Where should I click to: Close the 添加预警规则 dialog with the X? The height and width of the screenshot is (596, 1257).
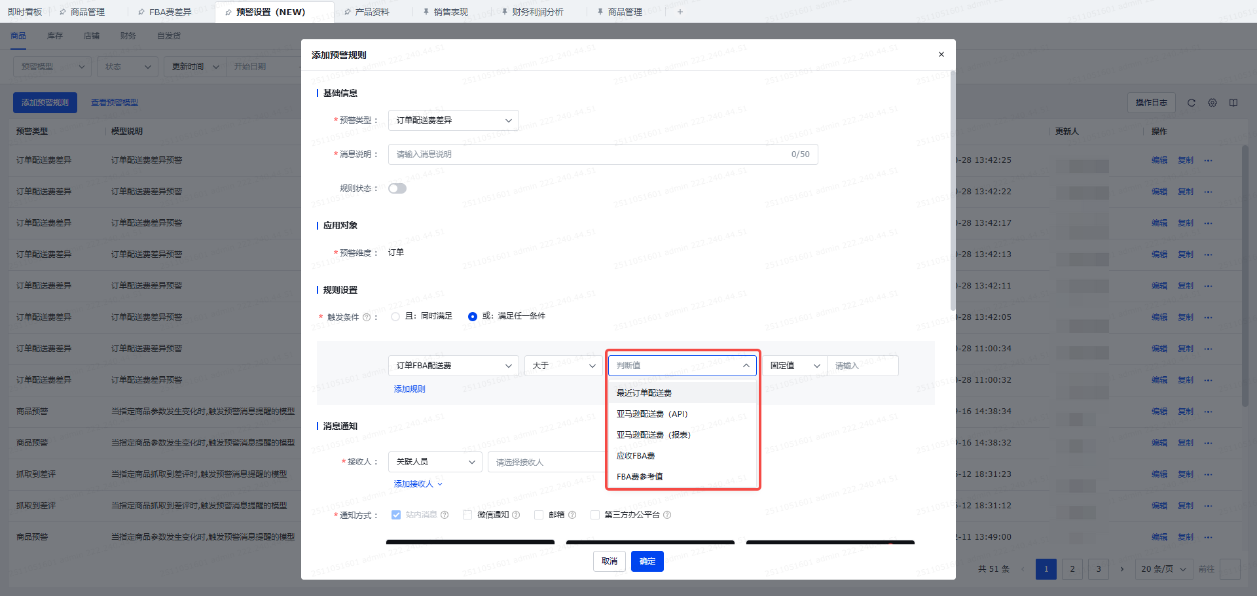(x=941, y=54)
